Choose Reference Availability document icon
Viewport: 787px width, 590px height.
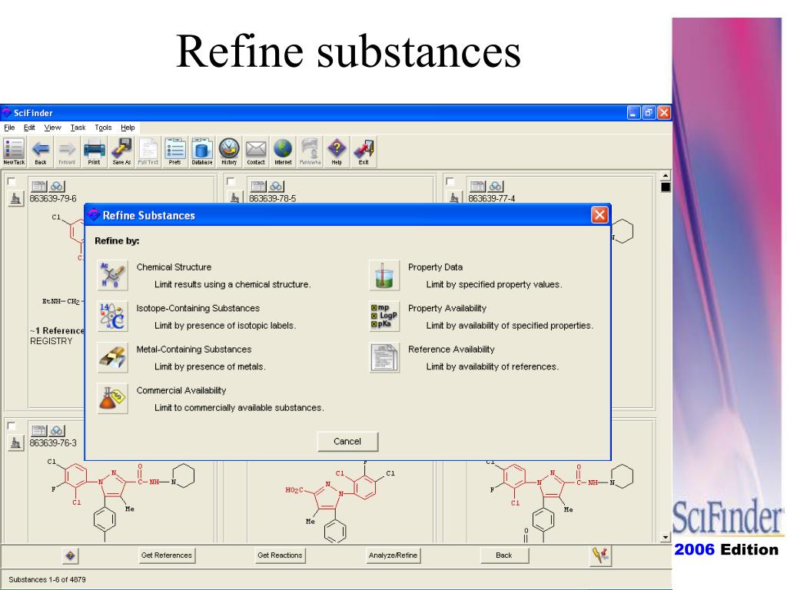point(384,358)
